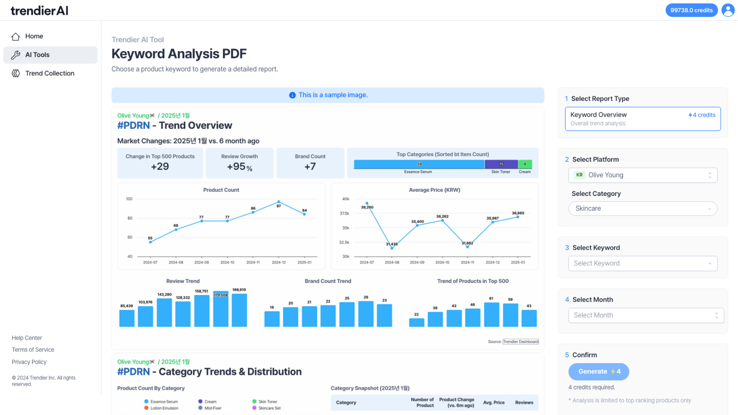Open the Select Keyword dropdown
Screen dimensions: 738x415
click(x=643, y=264)
